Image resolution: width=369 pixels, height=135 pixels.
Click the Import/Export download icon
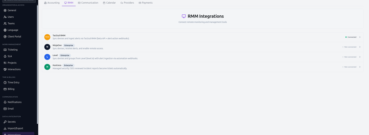coord(5,128)
